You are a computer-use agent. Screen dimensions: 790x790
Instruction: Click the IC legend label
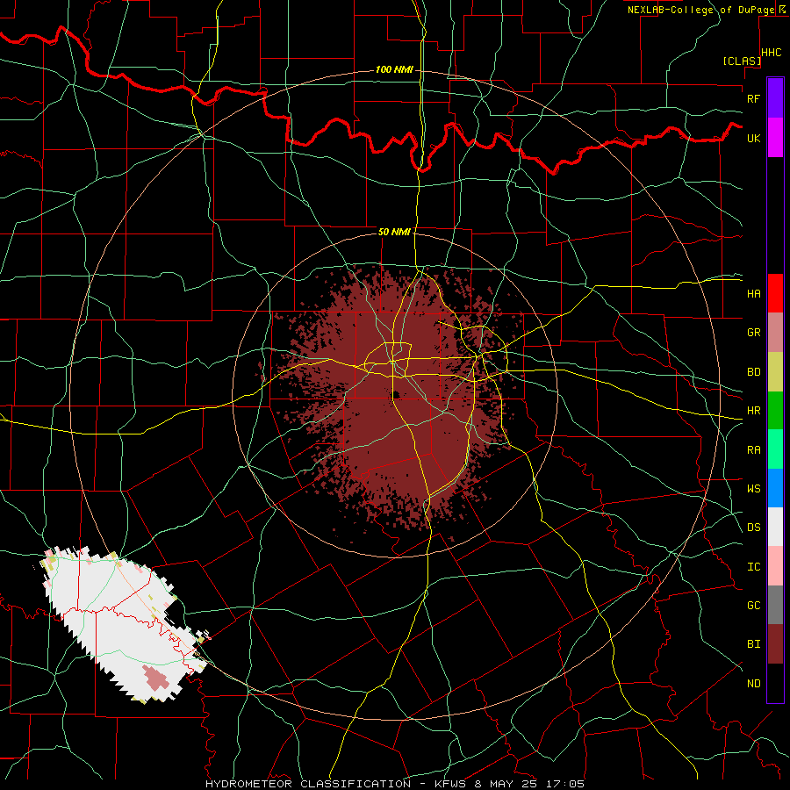(x=753, y=567)
